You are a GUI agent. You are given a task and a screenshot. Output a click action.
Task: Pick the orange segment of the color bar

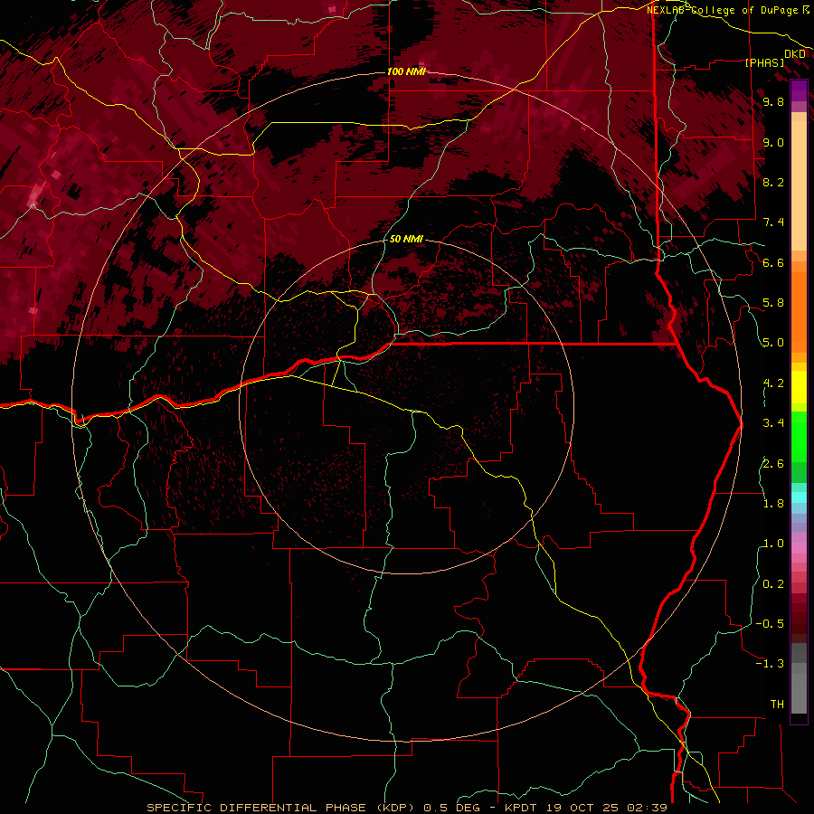[799, 311]
